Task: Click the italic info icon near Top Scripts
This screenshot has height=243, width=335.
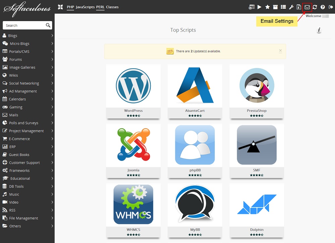Action: pos(319,30)
